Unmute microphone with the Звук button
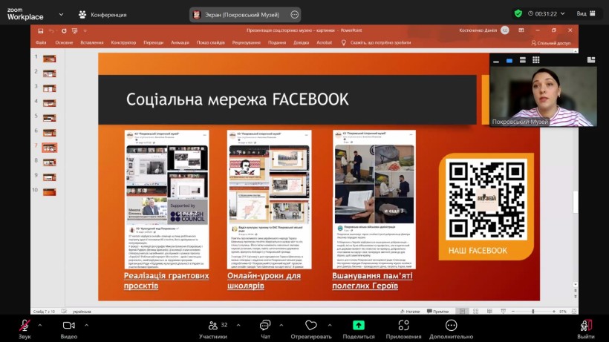The image size is (609, 342). pyautogui.click(x=25, y=329)
